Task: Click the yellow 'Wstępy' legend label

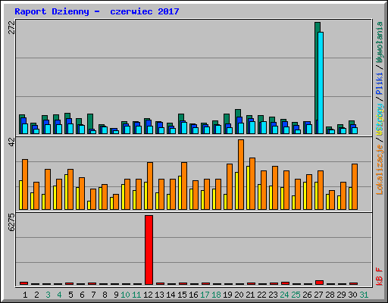Action: pos(380,119)
